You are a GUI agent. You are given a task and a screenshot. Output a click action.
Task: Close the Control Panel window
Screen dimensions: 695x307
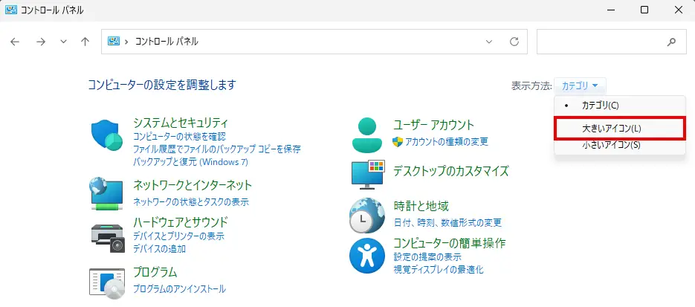coord(678,10)
